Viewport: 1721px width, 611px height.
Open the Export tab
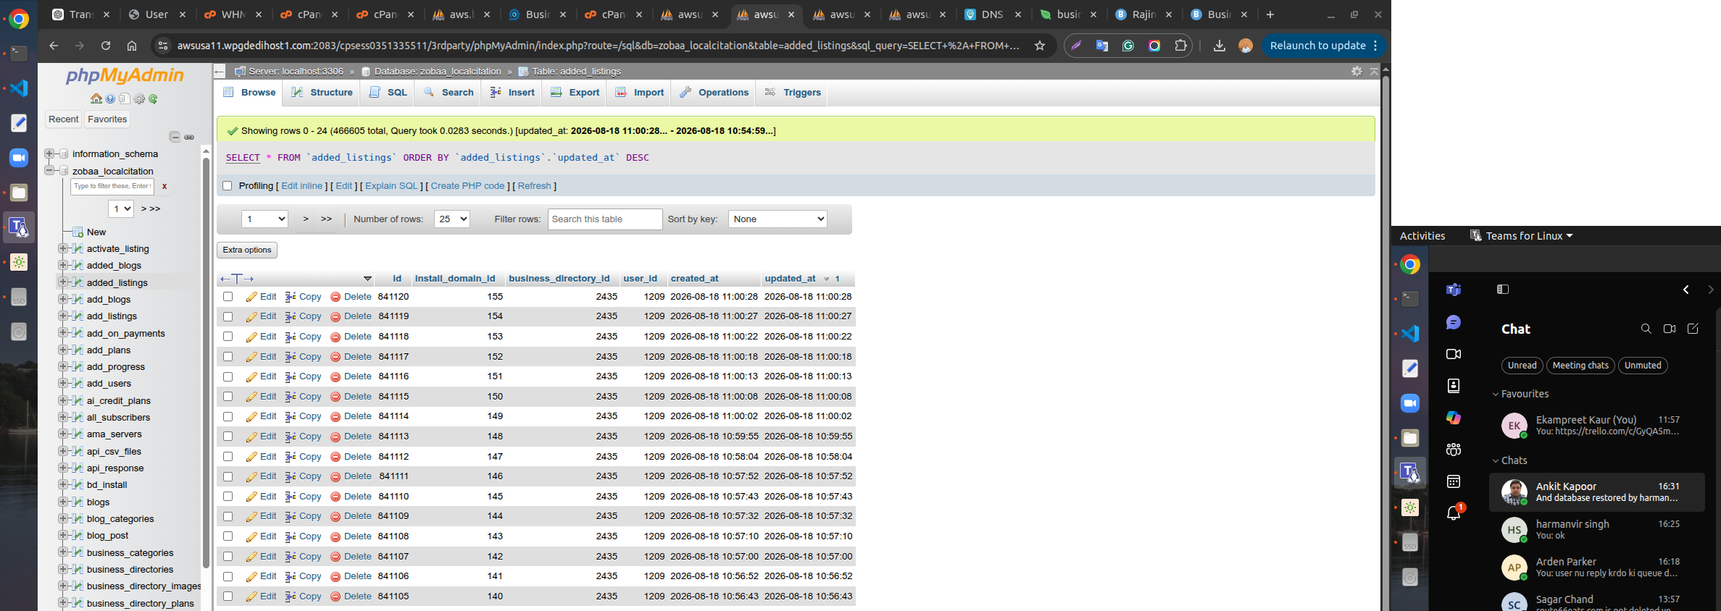pyautogui.click(x=575, y=93)
